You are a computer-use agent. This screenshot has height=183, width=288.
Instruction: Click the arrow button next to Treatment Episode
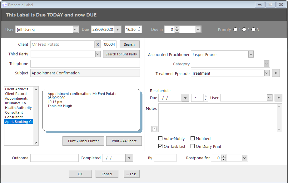click(276, 73)
